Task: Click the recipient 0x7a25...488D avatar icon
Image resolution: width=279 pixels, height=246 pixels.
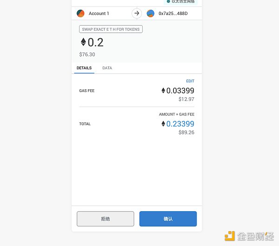Action: [x=150, y=13]
